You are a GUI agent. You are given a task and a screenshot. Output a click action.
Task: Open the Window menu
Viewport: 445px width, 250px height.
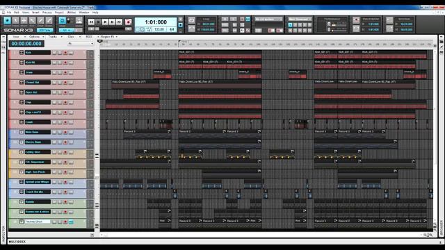(84, 12)
